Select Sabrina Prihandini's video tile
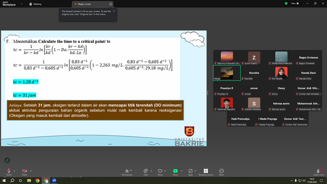This screenshot has width=327, height=184. pos(227,58)
